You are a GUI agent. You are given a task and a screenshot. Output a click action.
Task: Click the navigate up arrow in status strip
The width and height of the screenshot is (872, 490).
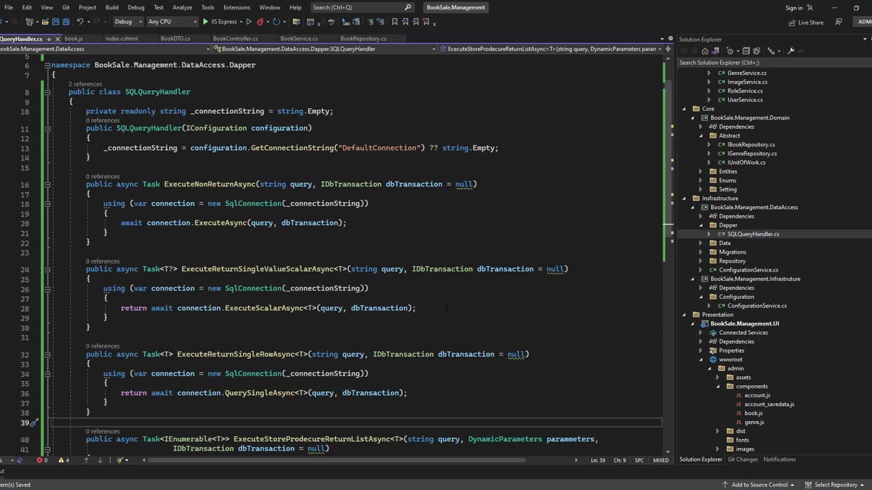86,460
